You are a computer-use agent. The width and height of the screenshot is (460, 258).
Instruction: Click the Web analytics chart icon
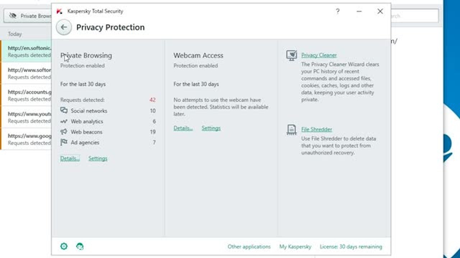tap(64, 121)
